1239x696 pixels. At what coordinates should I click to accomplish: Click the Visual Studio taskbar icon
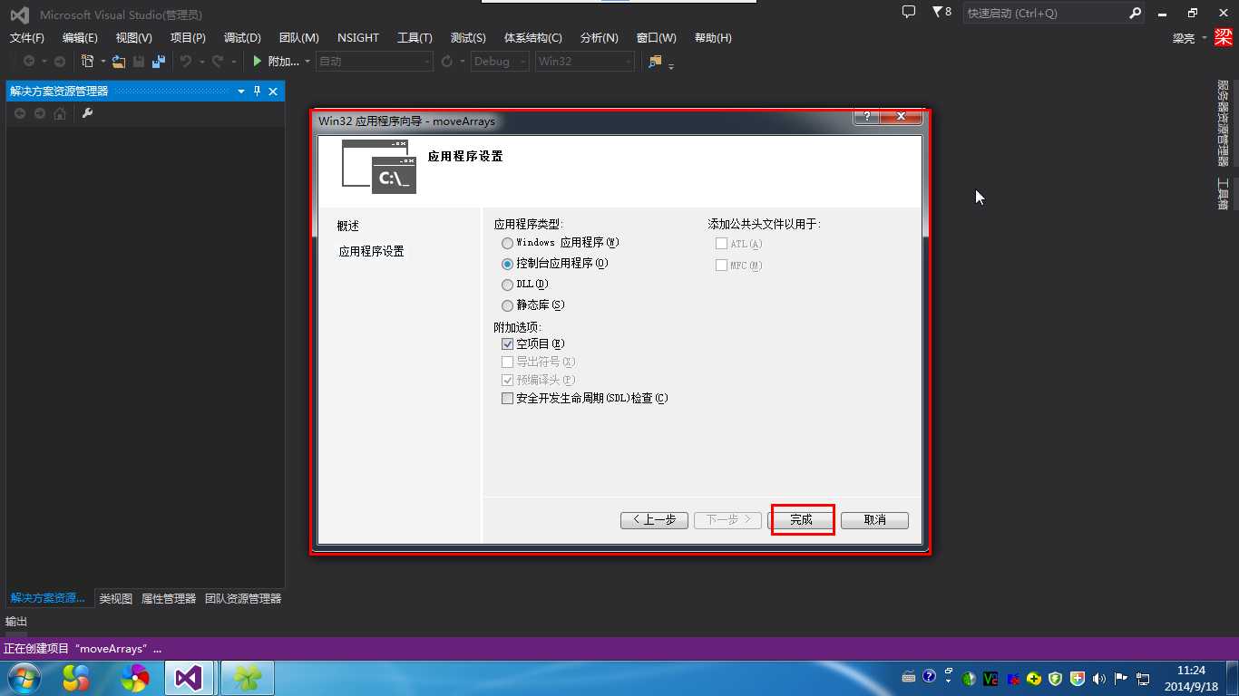[x=190, y=678]
